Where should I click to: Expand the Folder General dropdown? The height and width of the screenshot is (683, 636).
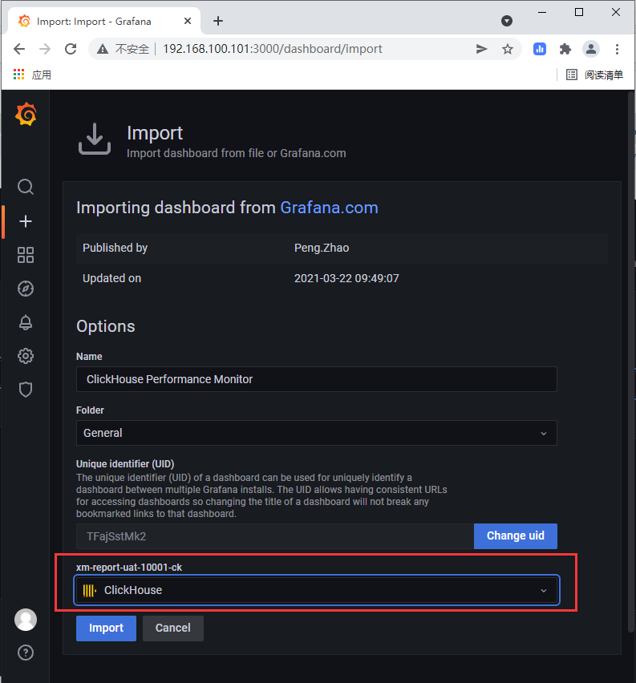[x=317, y=433]
